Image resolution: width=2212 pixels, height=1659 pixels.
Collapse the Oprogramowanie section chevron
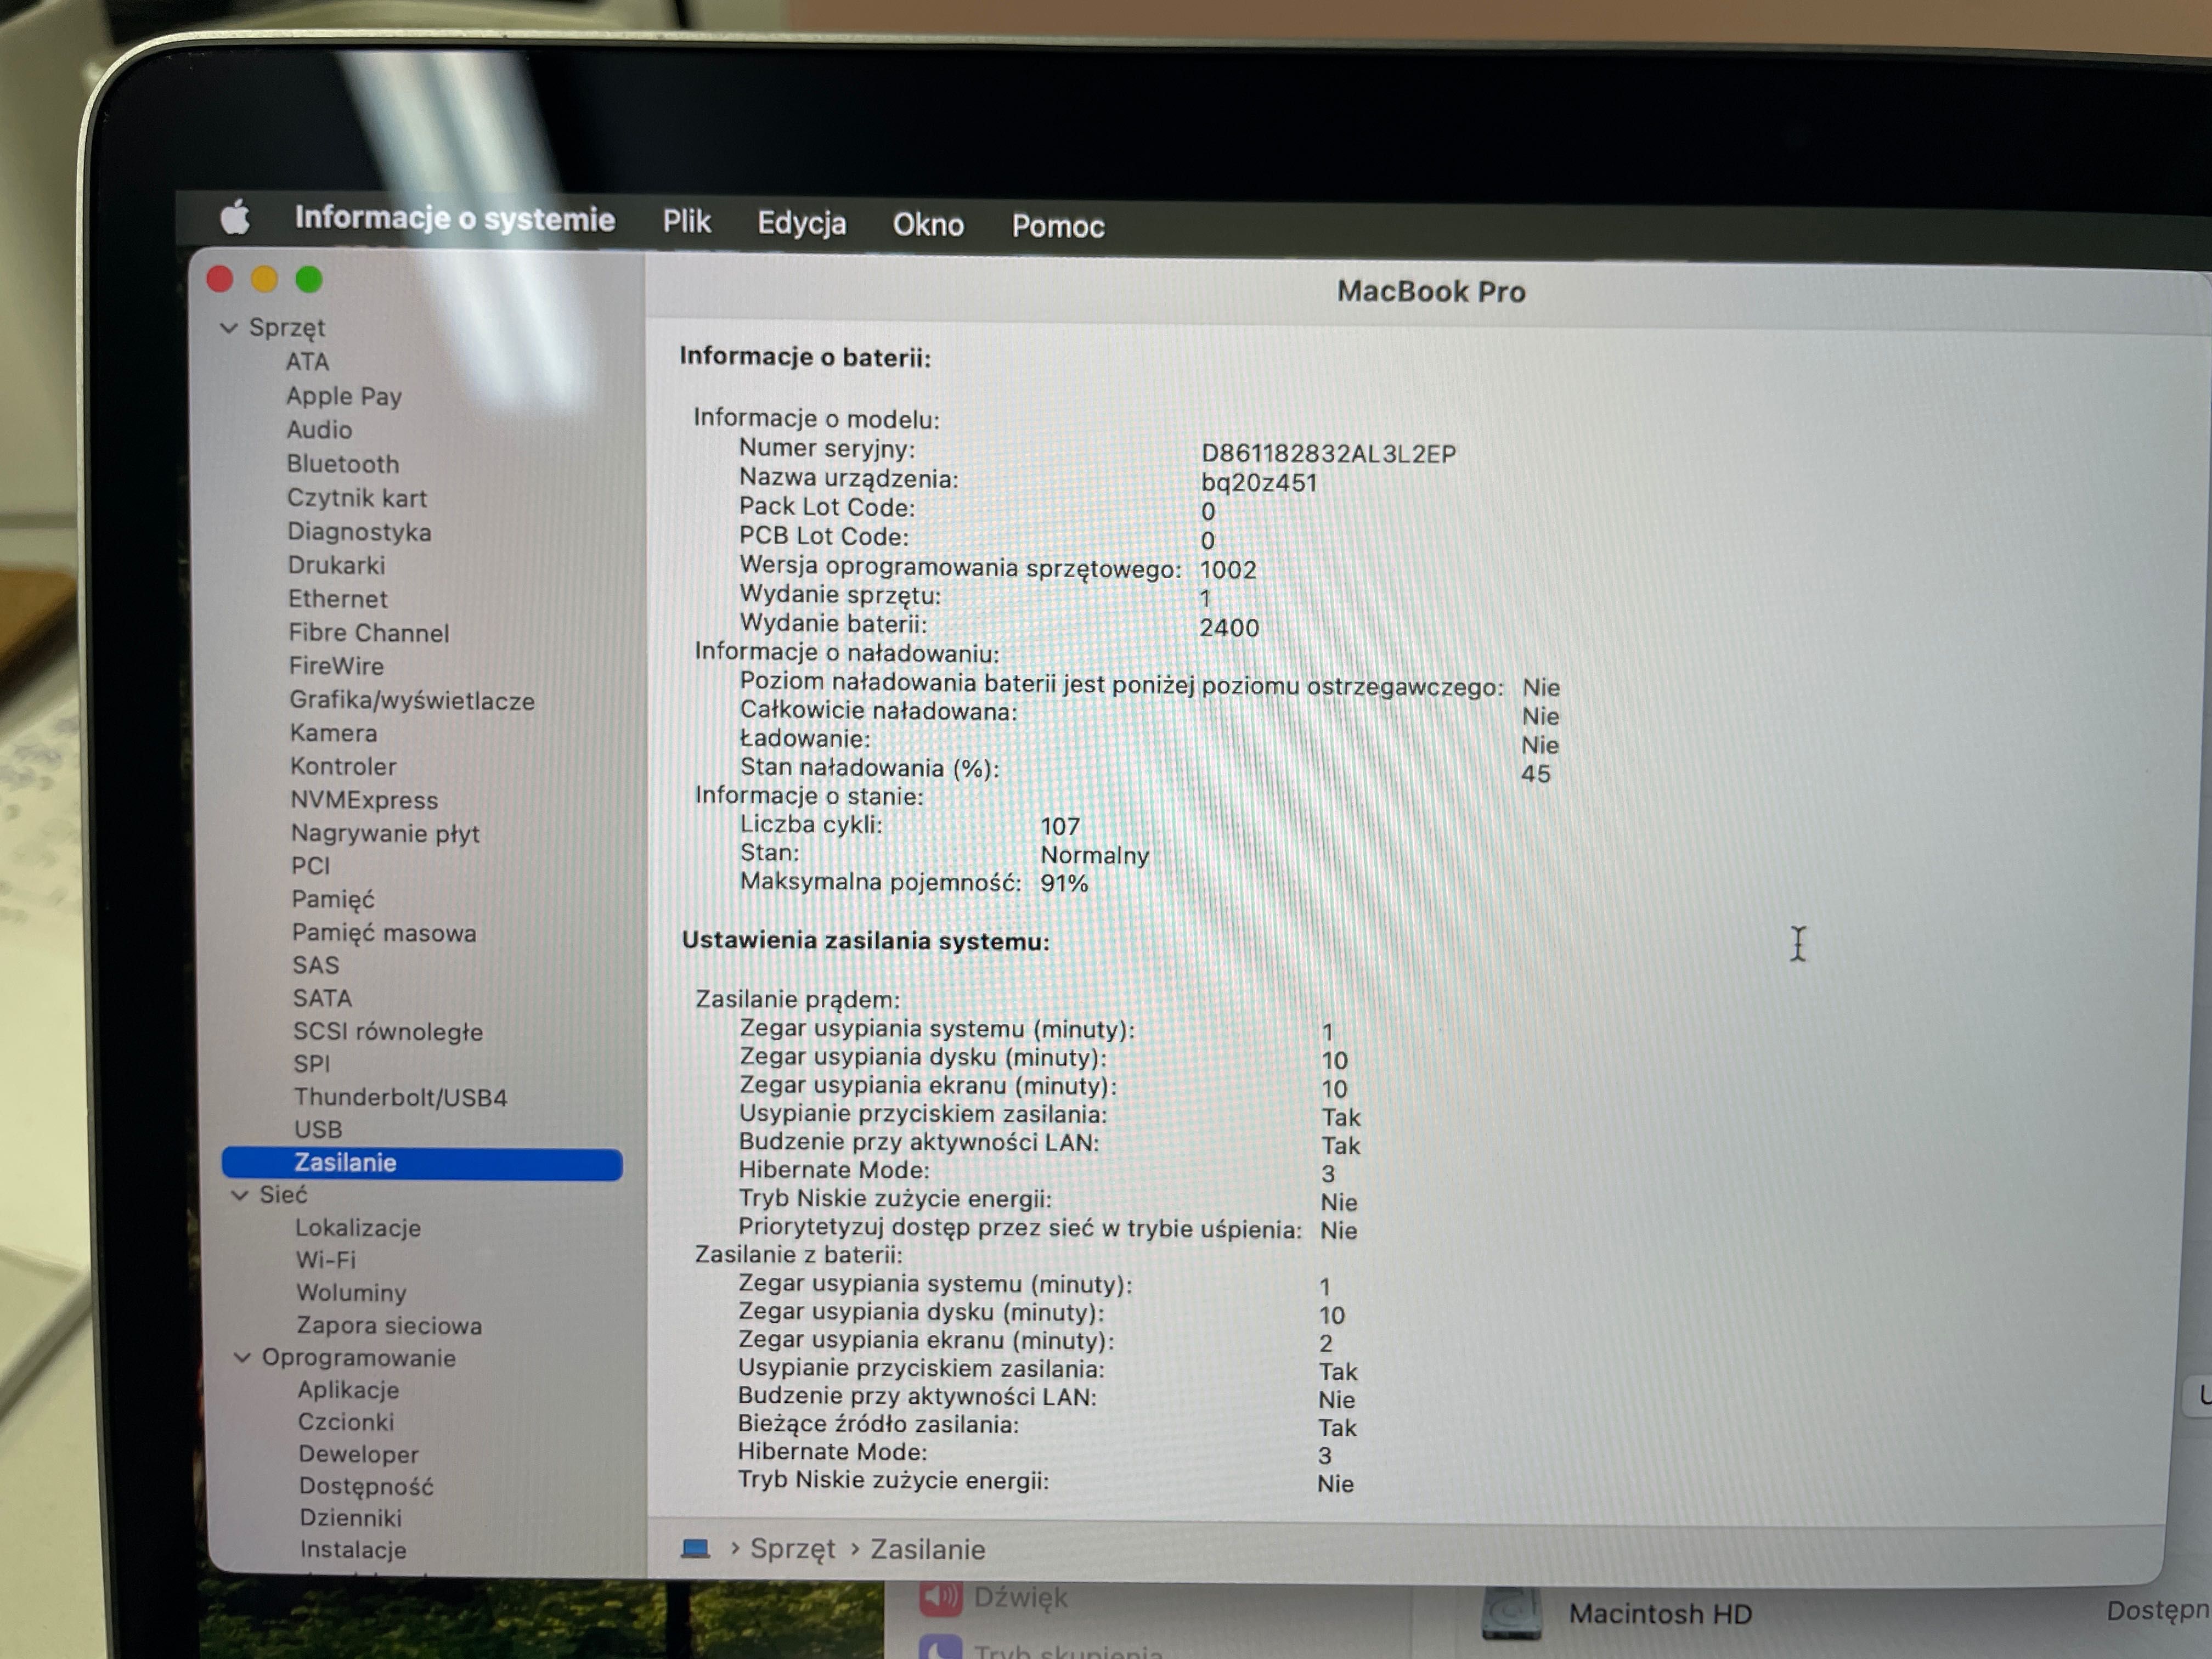pyautogui.click(x=242, y=1357)
